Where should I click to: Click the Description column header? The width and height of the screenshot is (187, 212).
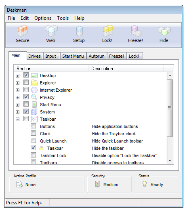pyautogui.click(x=126, y=69)
